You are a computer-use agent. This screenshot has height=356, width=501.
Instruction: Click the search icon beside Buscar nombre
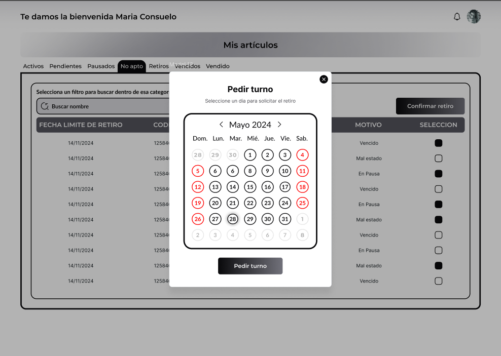(x=45, y=106)
